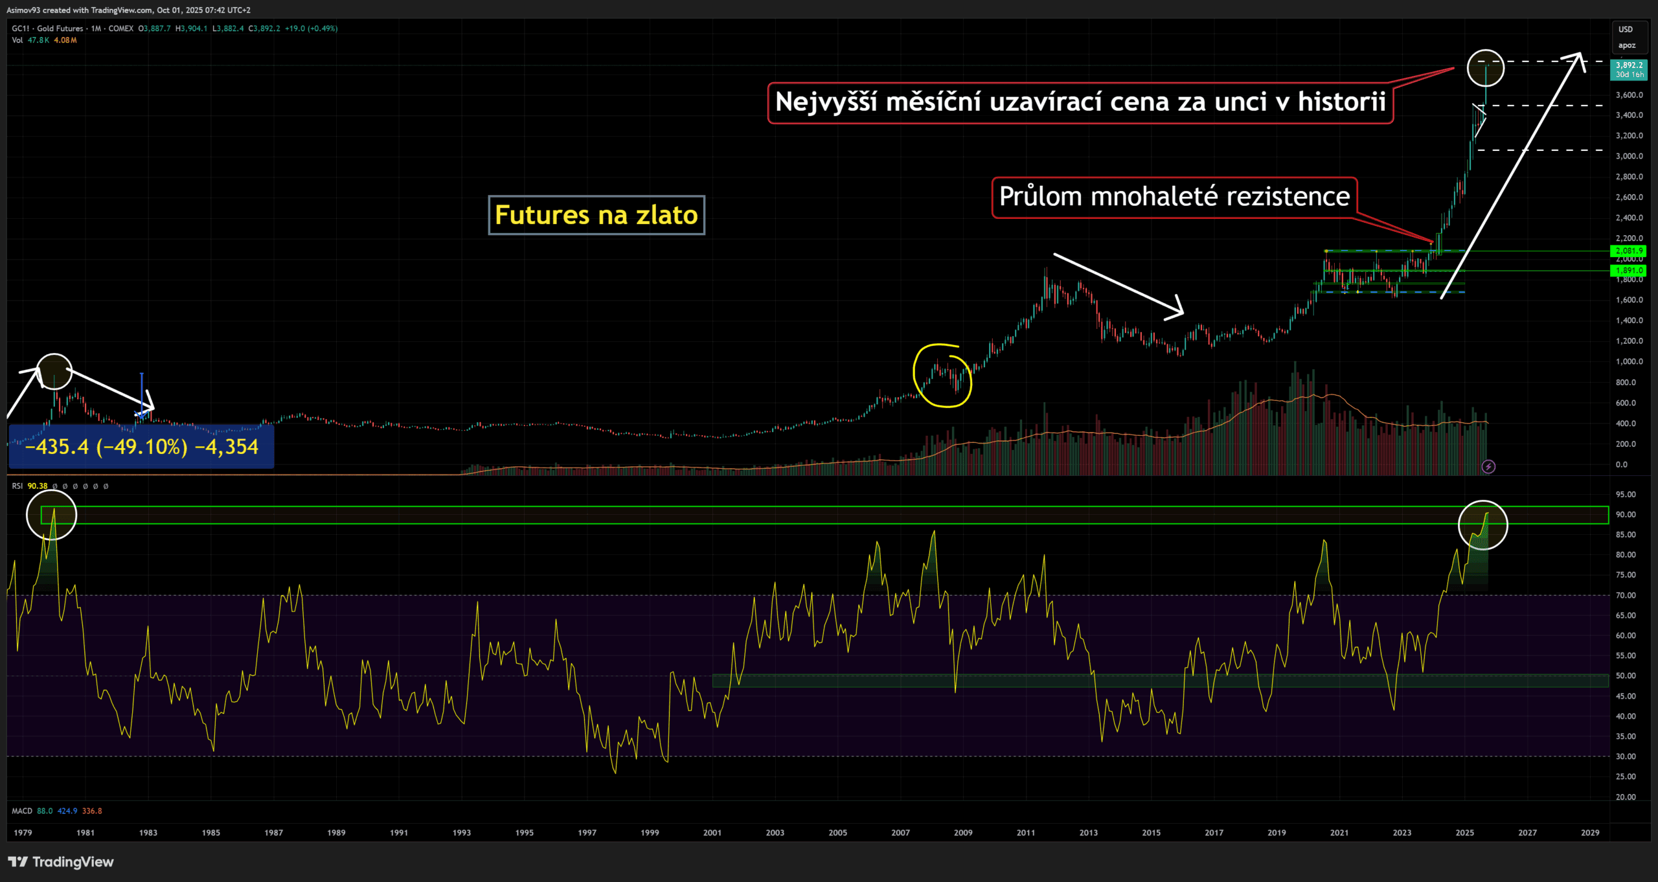The image size is (1658, 882).
Task: Open the USD currency selector
Action: [x=1626, y=29]
